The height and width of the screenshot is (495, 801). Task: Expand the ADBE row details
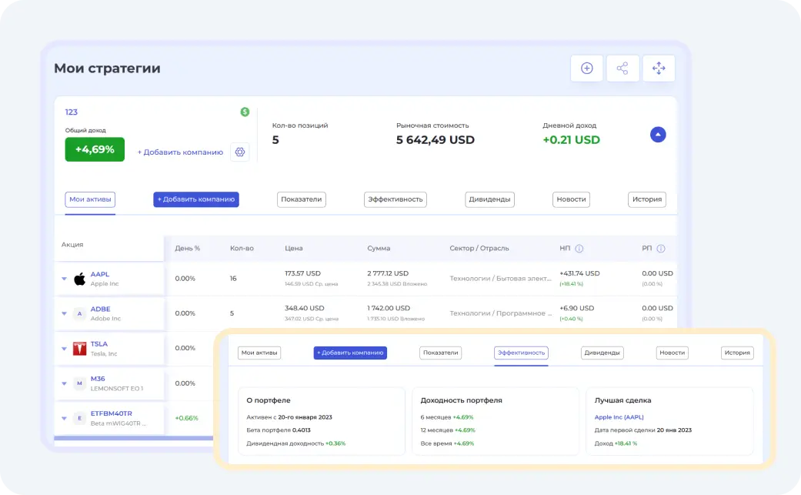[x=64, y=313]
